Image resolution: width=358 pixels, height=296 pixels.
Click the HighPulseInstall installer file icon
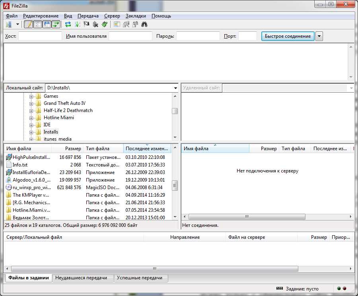9,157
